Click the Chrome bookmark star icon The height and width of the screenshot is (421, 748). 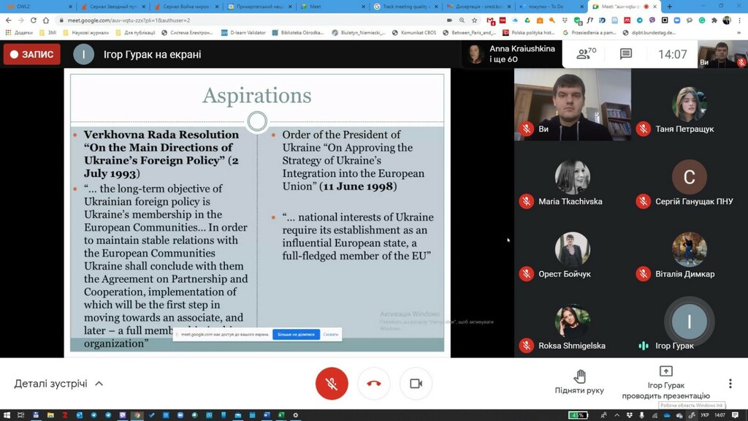[474, 20]
